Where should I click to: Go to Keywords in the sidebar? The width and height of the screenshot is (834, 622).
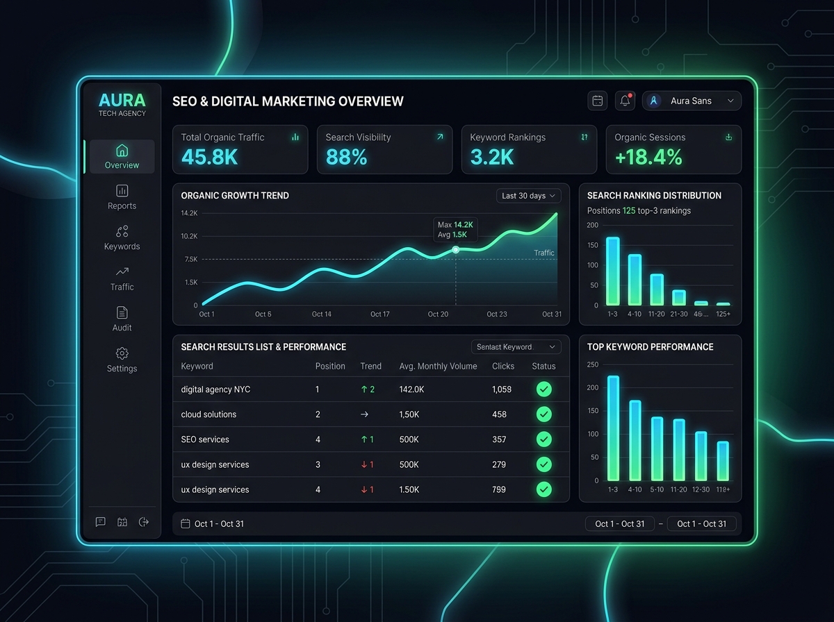(122, 238)
